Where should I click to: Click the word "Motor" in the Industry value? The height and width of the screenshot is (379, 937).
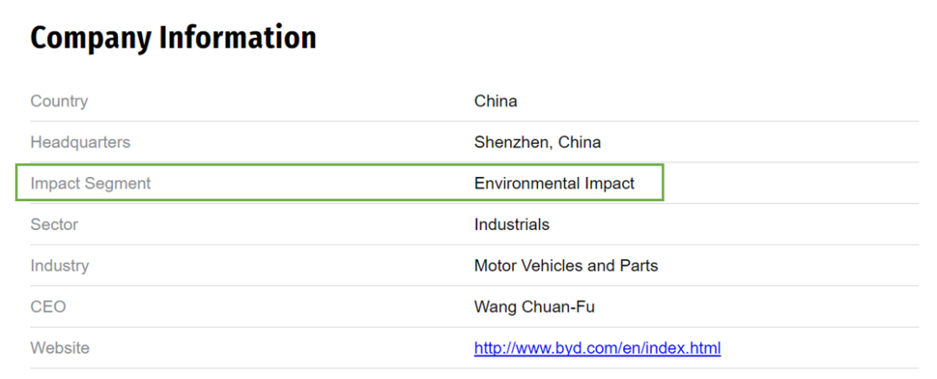click(495, 265)
